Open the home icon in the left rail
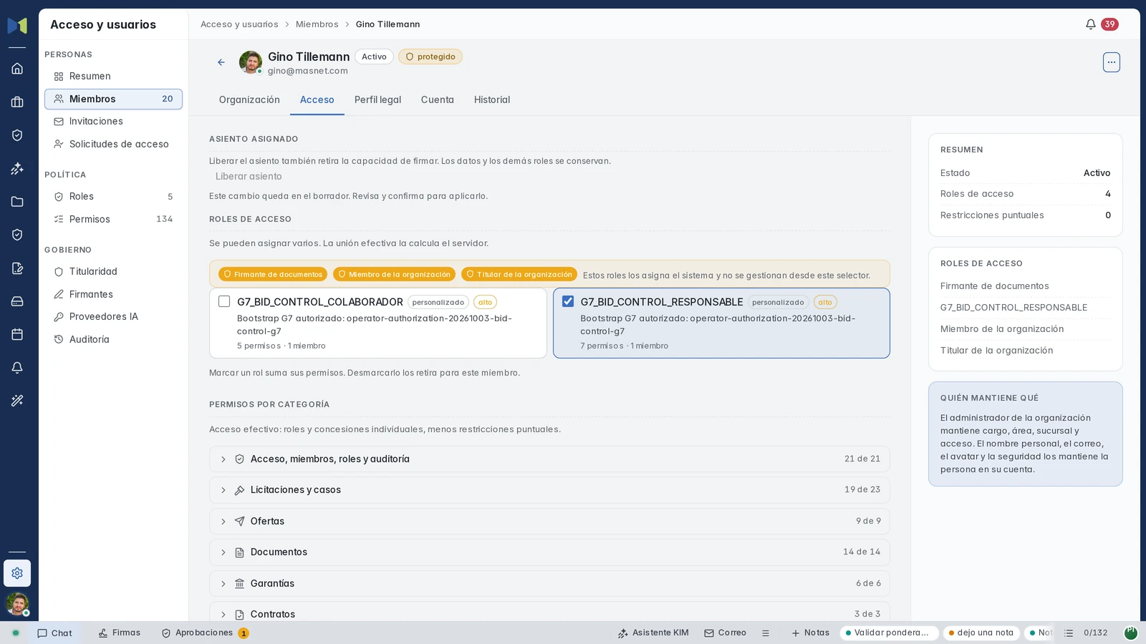This screenshot has width=1146, height=644. [x=17, y=69]
